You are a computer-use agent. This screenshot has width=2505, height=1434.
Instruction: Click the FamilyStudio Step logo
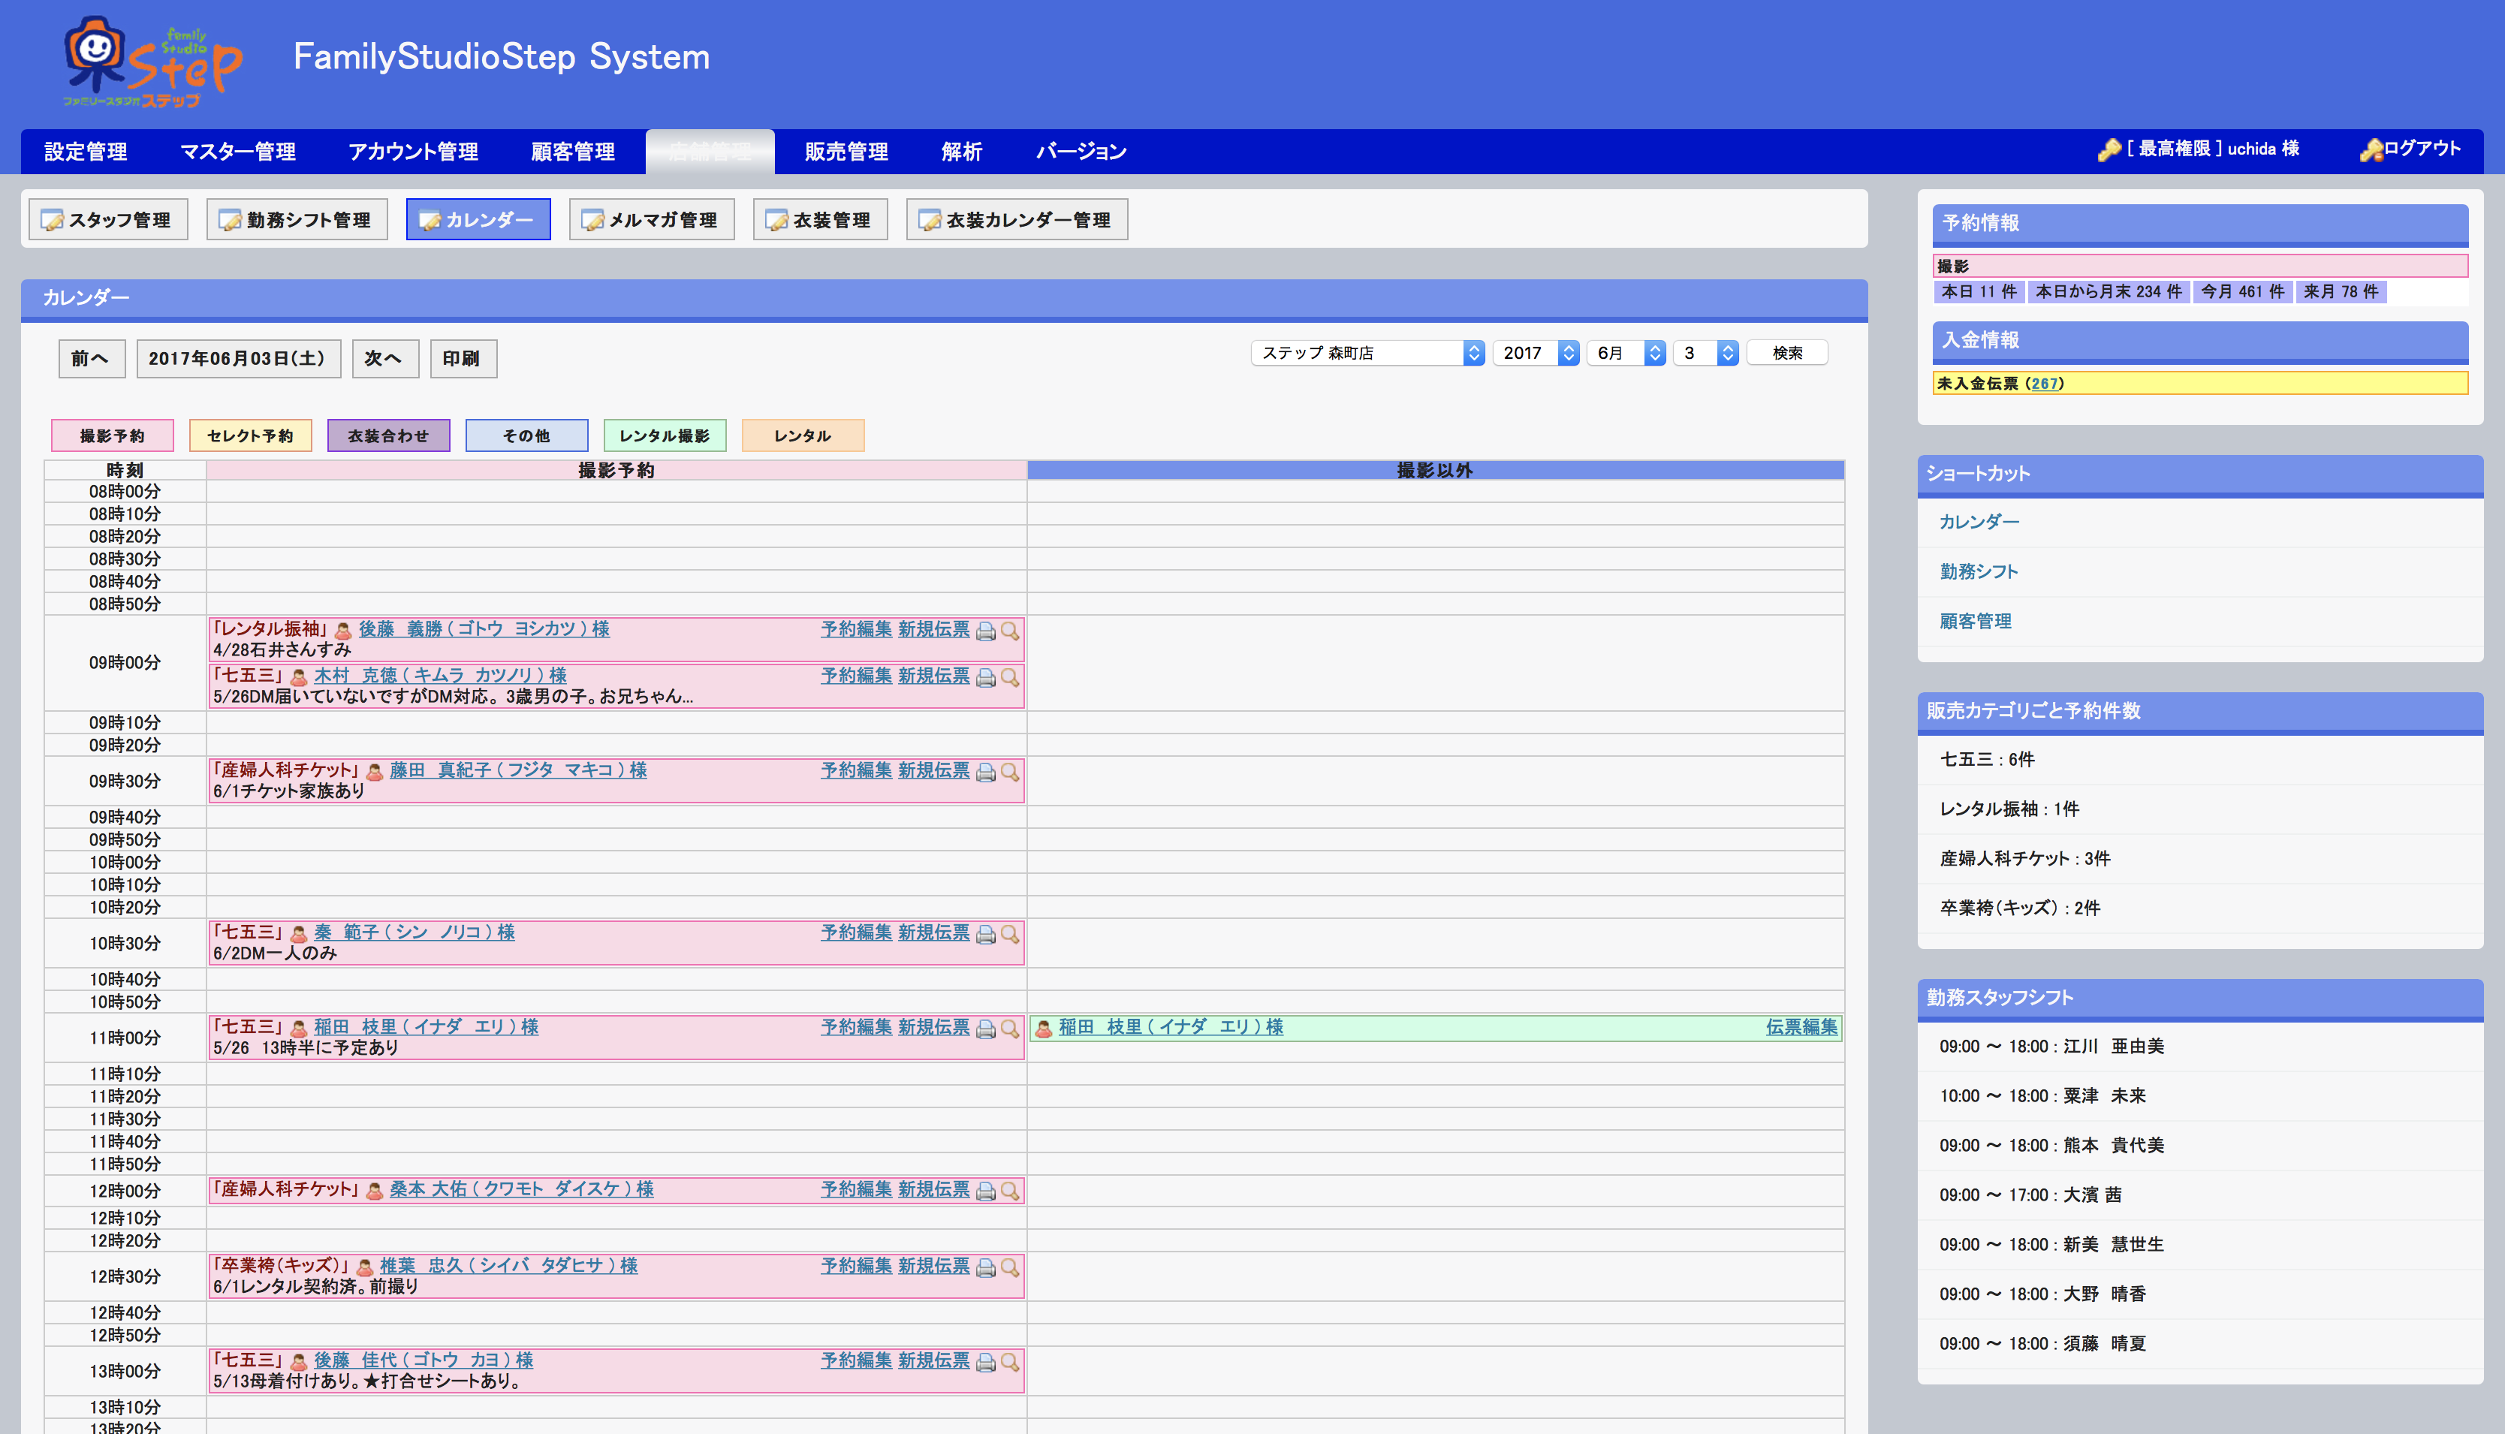coord(152,61)
